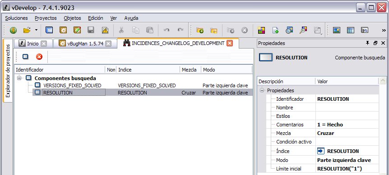
Task: Open the Modo value Parte izquierda clave
Action: pyautogui.click(x=347, y=160)
